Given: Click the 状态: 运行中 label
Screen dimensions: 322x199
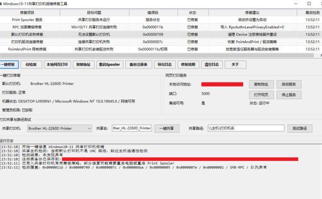Looking at the screenshot, I should (260, 103).
